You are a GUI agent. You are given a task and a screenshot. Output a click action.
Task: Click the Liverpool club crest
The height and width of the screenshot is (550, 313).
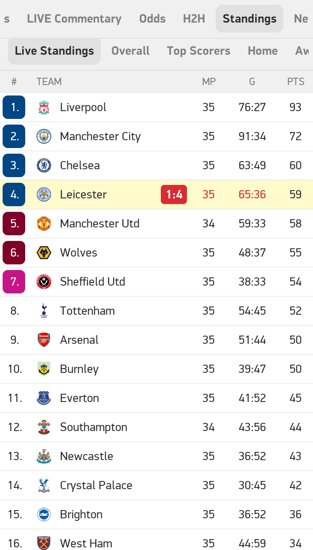[44, 107]
